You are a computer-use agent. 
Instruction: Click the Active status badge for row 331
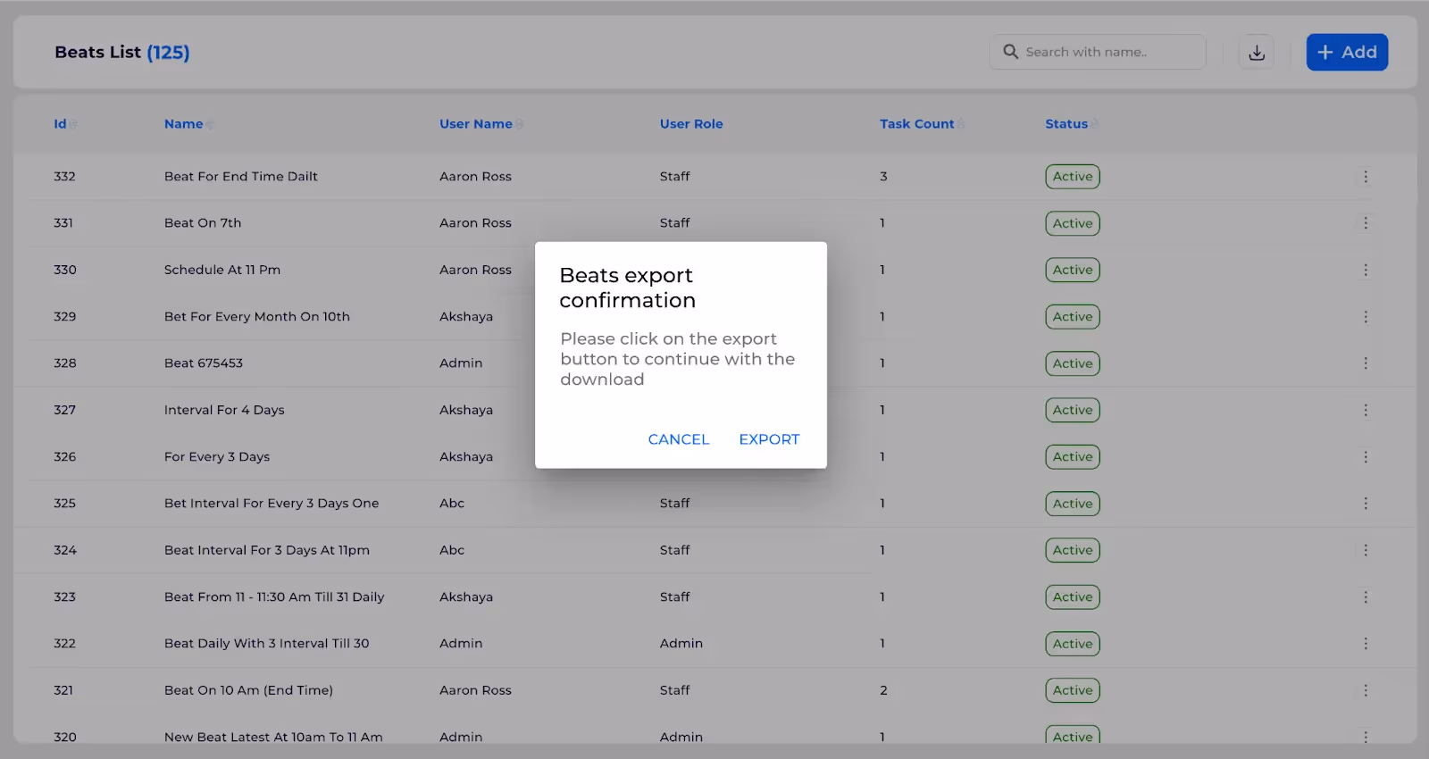click(x=1073, y=223)
